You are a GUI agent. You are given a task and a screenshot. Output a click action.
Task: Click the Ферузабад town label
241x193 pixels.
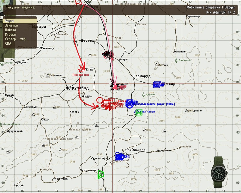pyautogui.click(x=77, y=88)
